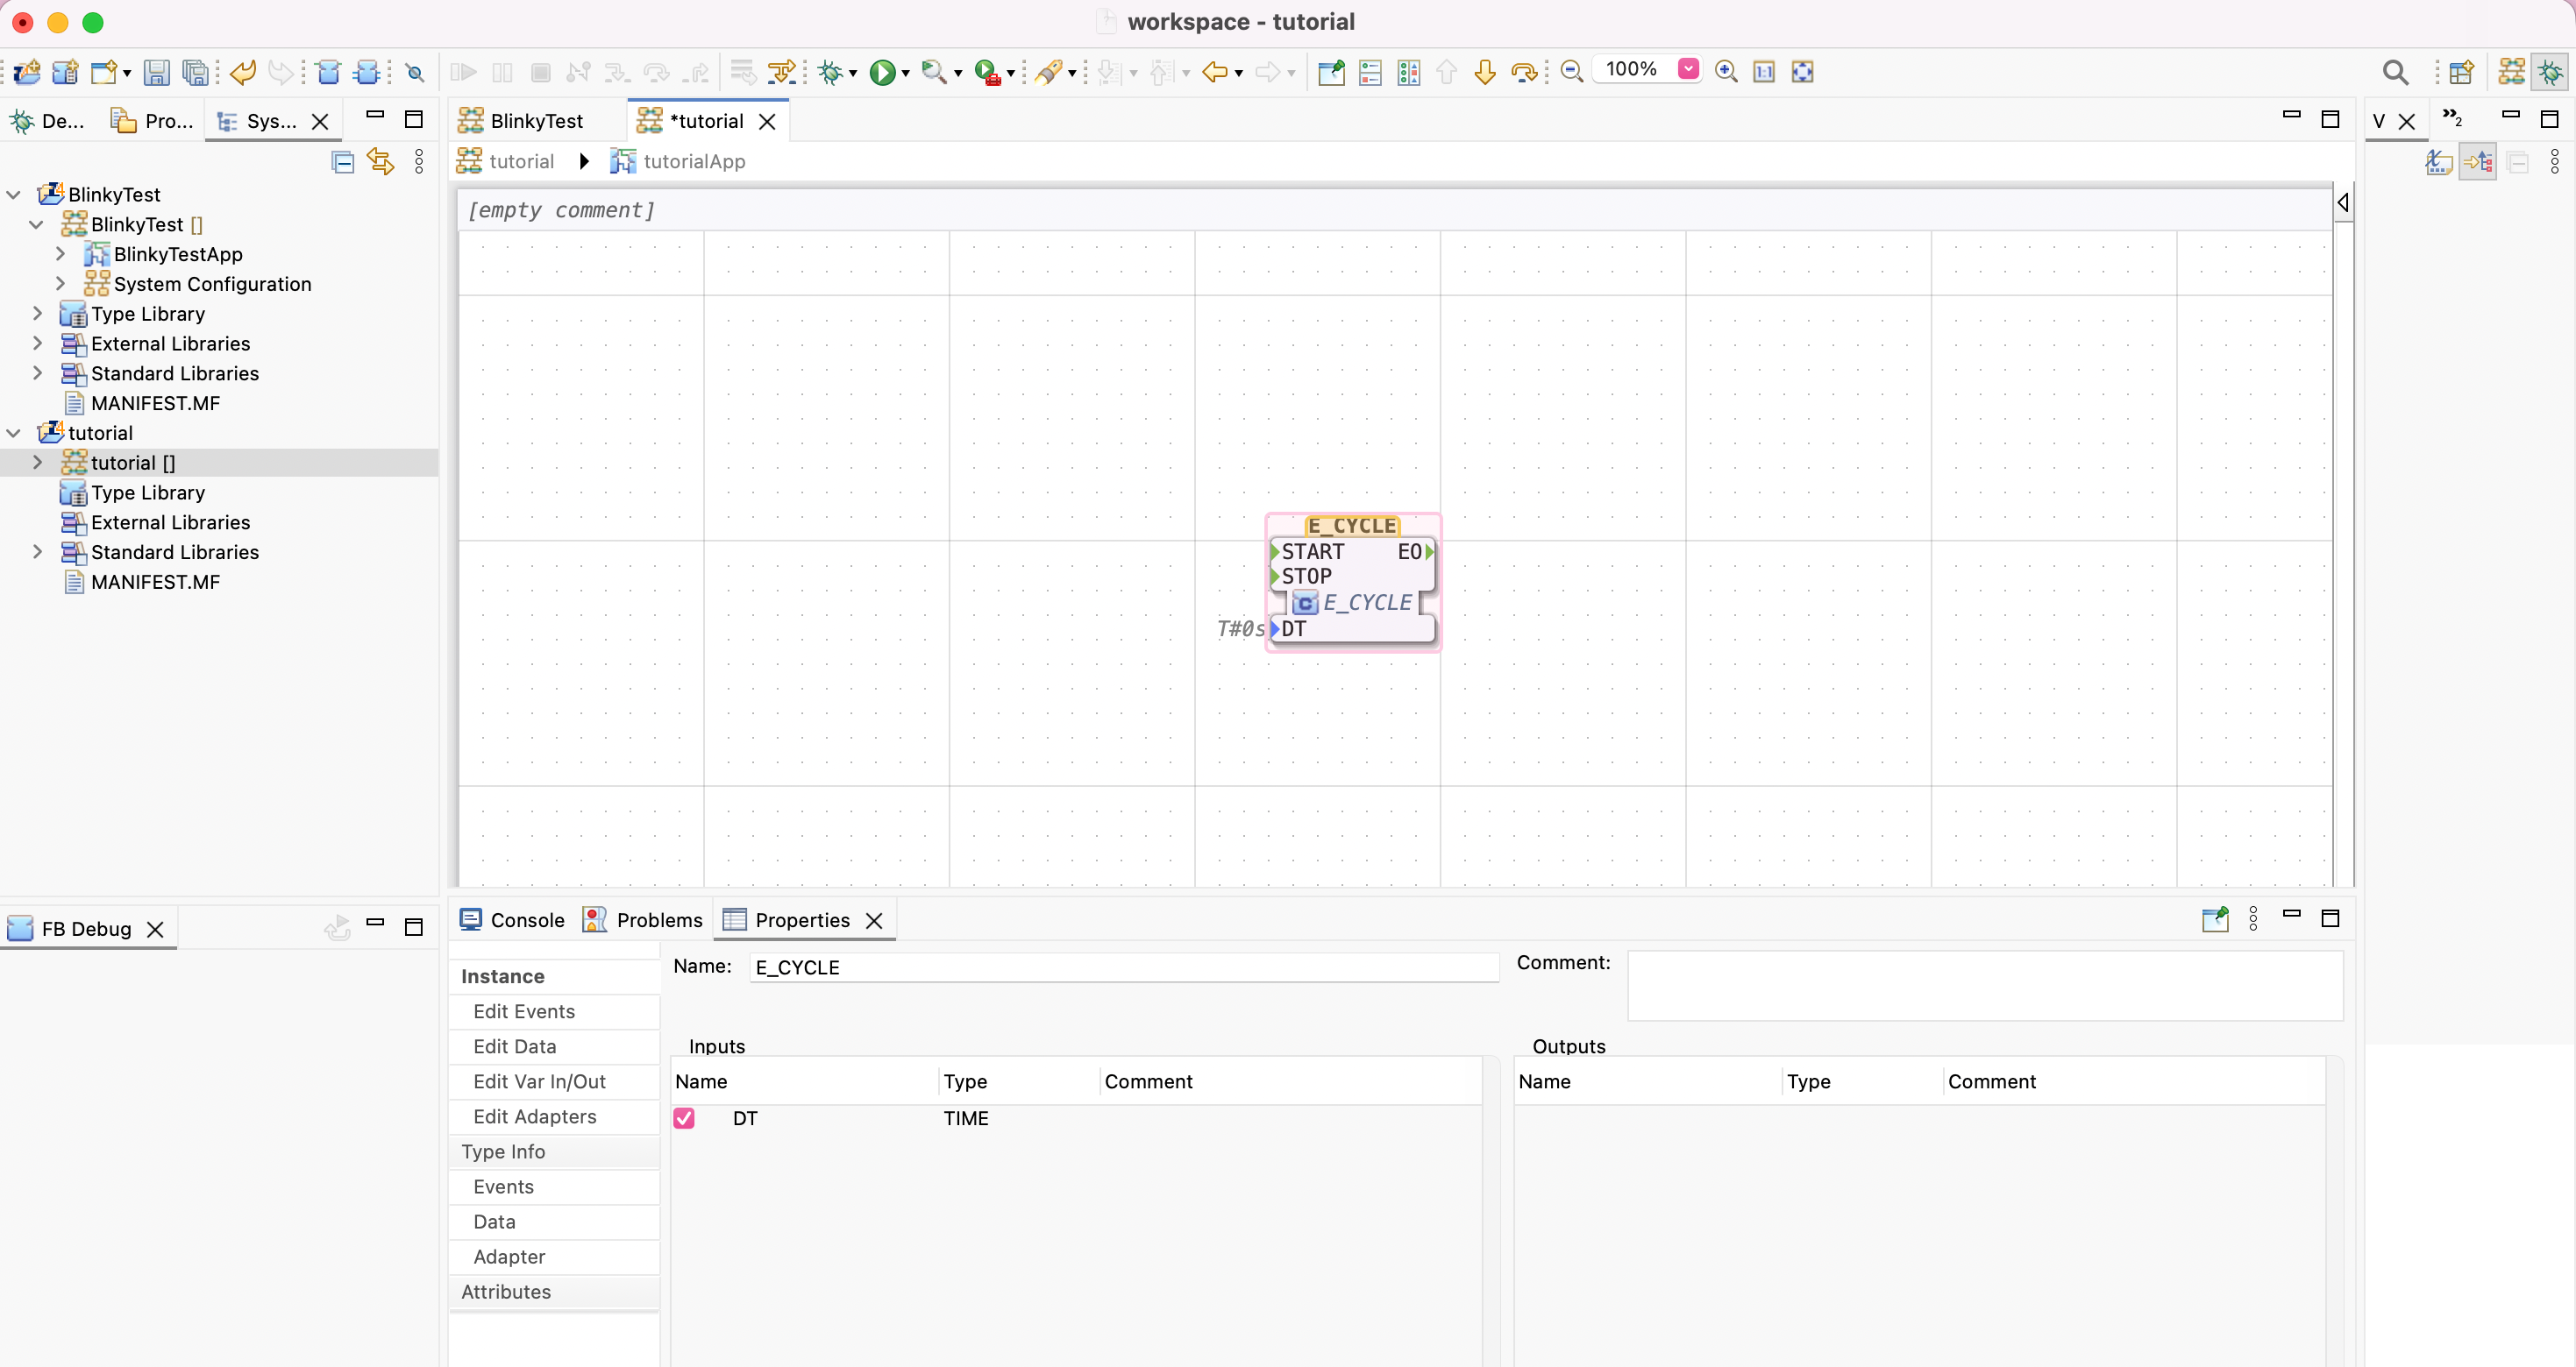The width and height of the screenshot is (2576, 1367).
Task: Click the Zoom In magnifier icon
Action: point(1726,71)
